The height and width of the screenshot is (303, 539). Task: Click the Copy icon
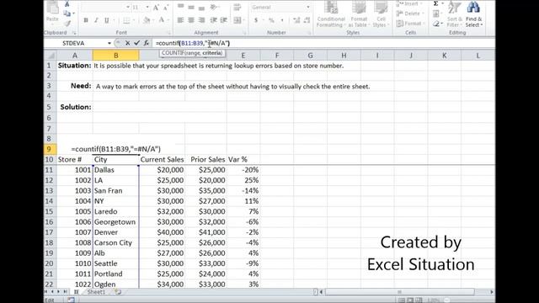(67, 13)
